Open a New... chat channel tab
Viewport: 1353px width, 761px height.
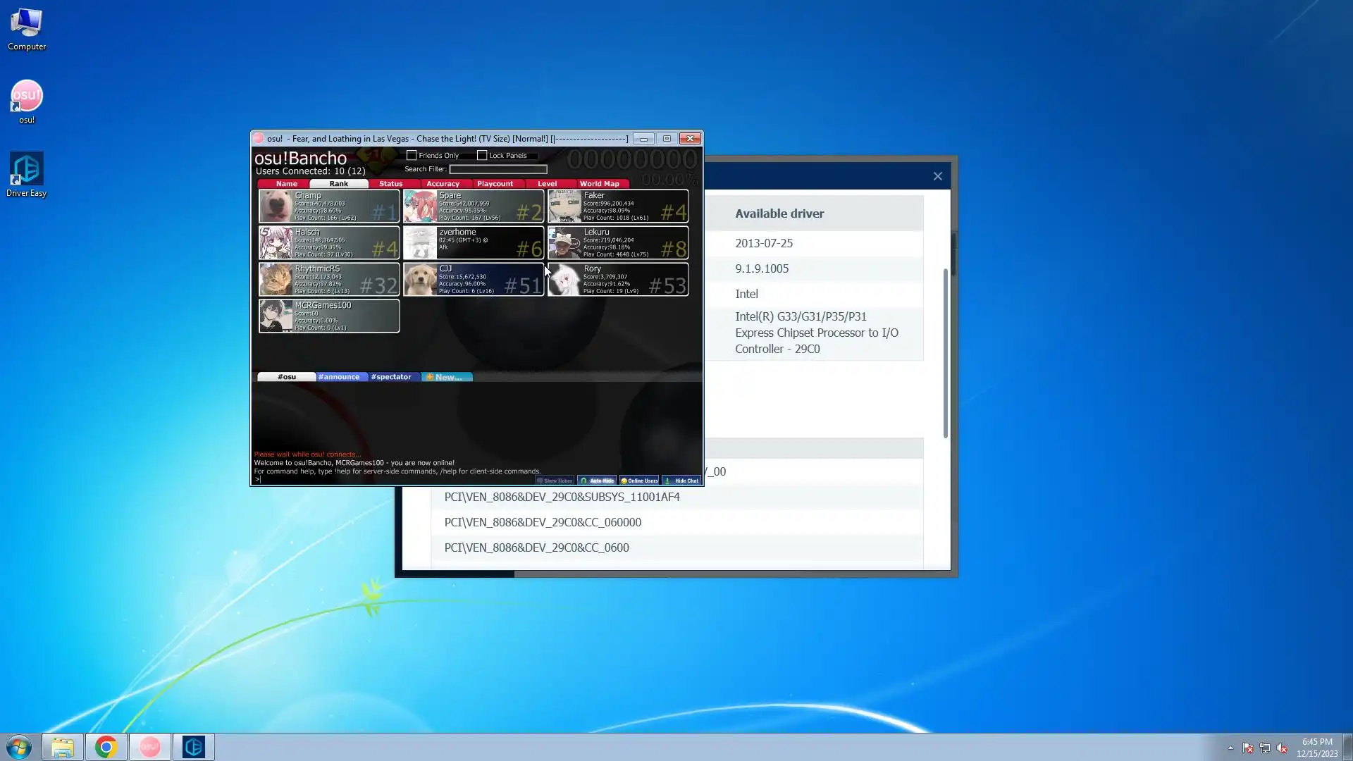[447, 377]
